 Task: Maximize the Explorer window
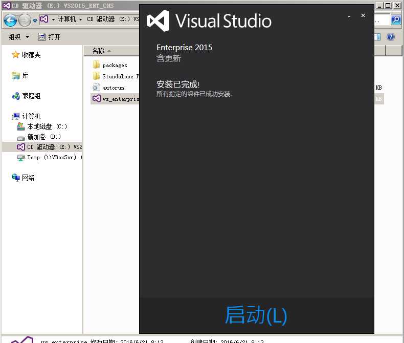coord(388,6)
